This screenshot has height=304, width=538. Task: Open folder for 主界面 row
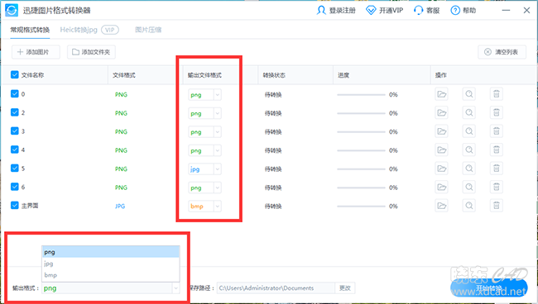[x=442, y=206]
